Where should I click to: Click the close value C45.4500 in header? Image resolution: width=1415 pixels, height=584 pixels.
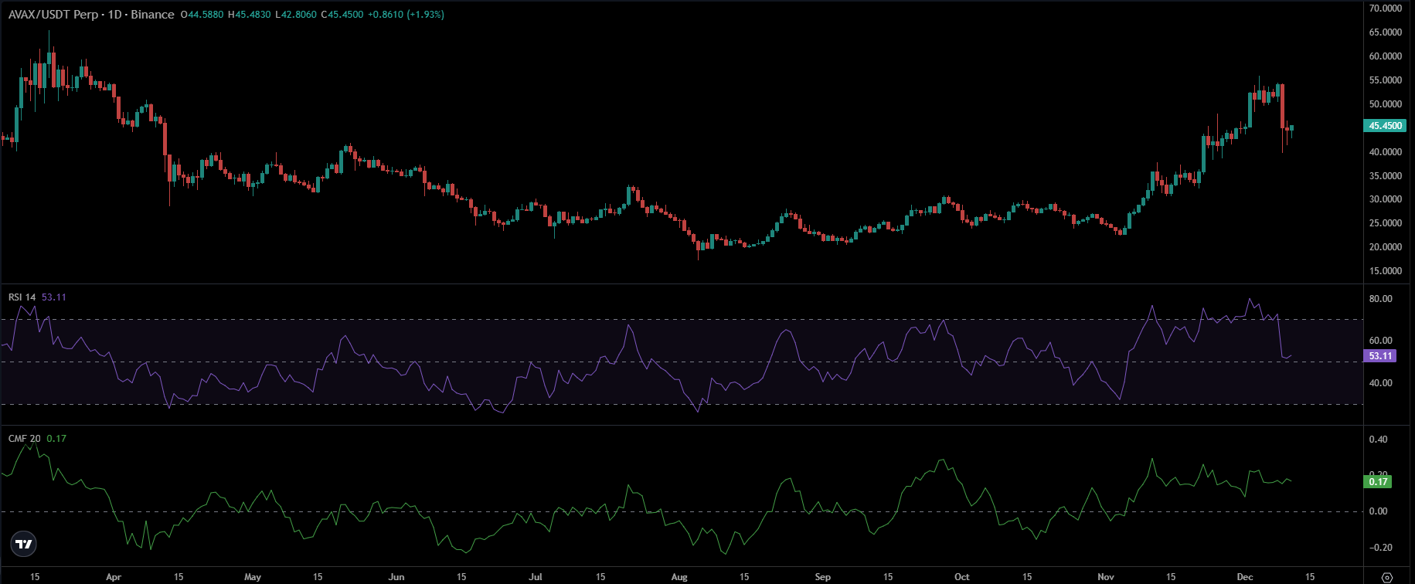click(342, 15)
